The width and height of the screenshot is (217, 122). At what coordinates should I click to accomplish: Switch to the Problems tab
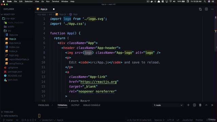pos(44,105)
